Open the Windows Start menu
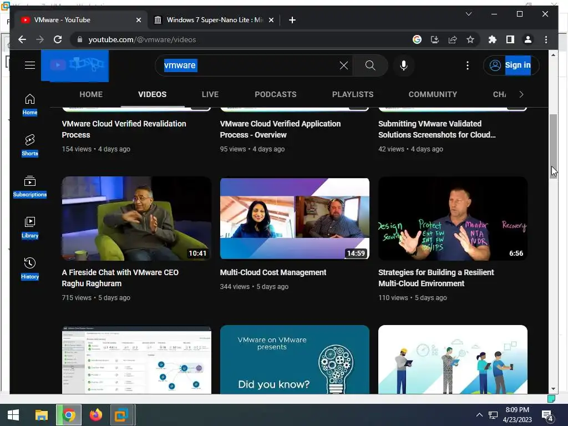Screen dimensions: 568x426 click(13, 415)
